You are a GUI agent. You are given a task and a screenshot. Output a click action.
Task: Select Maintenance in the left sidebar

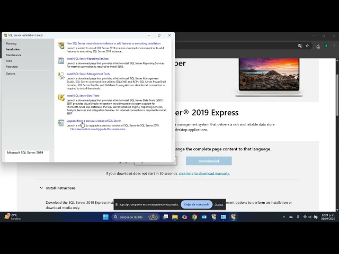[x=13, y=55]
